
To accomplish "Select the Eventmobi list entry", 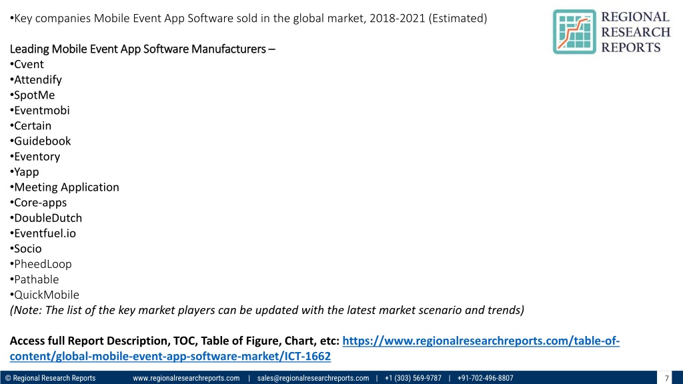I will point(39,110).
